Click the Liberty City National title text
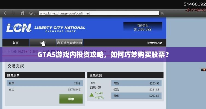Image resolution: width=206 pixels, height=109 pixels. pos(60,28)
